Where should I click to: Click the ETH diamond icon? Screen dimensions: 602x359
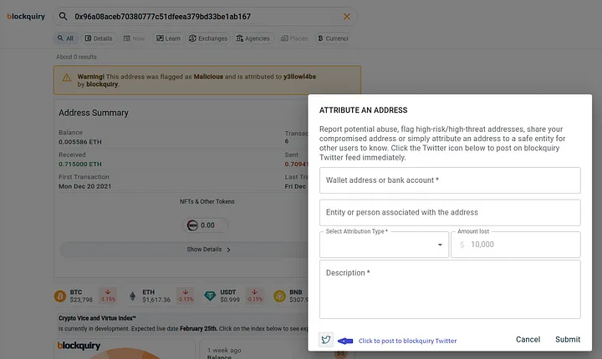point(132,296)
